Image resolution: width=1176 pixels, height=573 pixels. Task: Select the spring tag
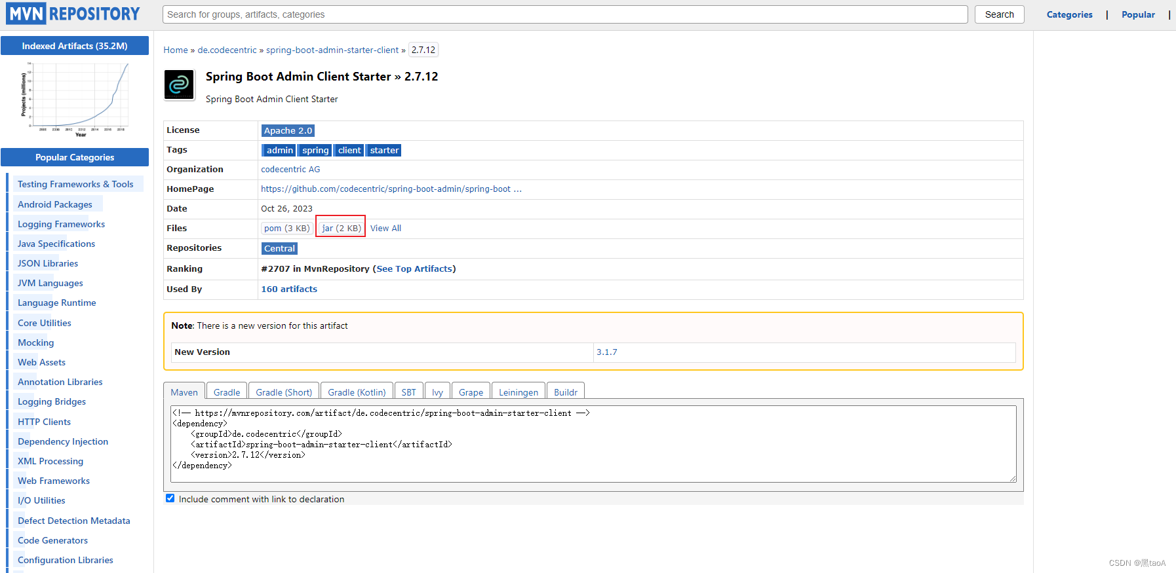(x=315, y=151)
